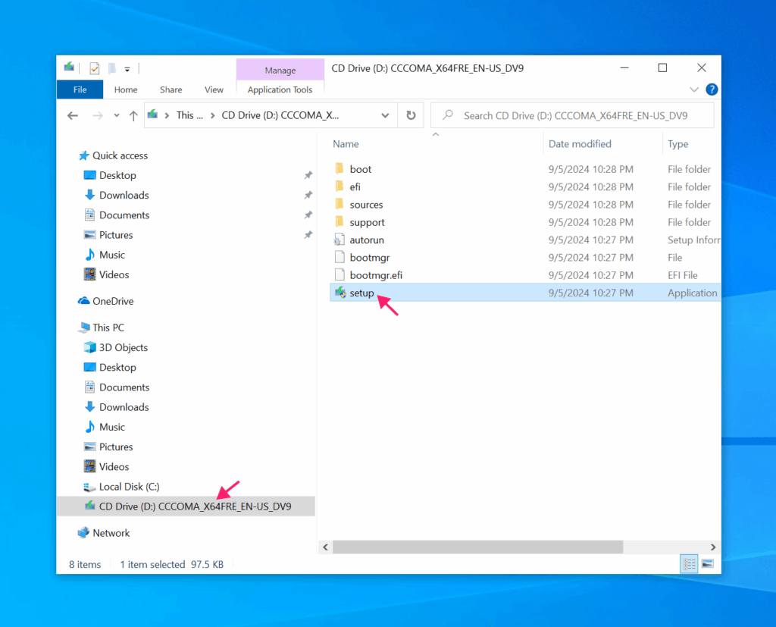
Task: Select the boot folder
Action: pyautogui.click(x=360, y=169)
